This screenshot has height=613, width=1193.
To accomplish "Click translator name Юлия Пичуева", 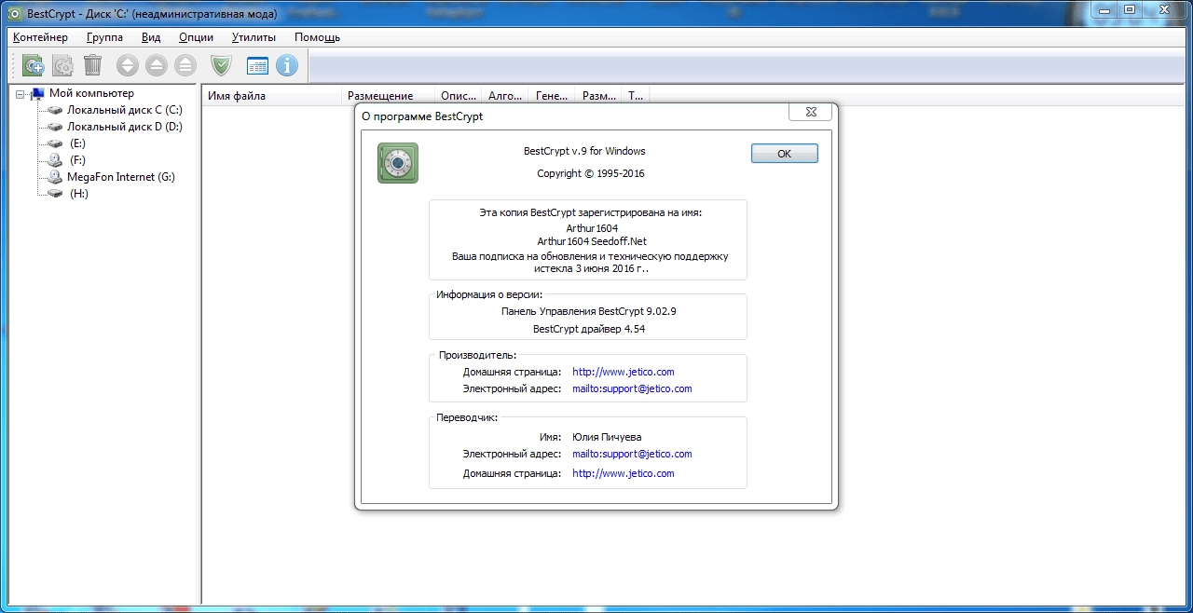I will click(607, 437).
